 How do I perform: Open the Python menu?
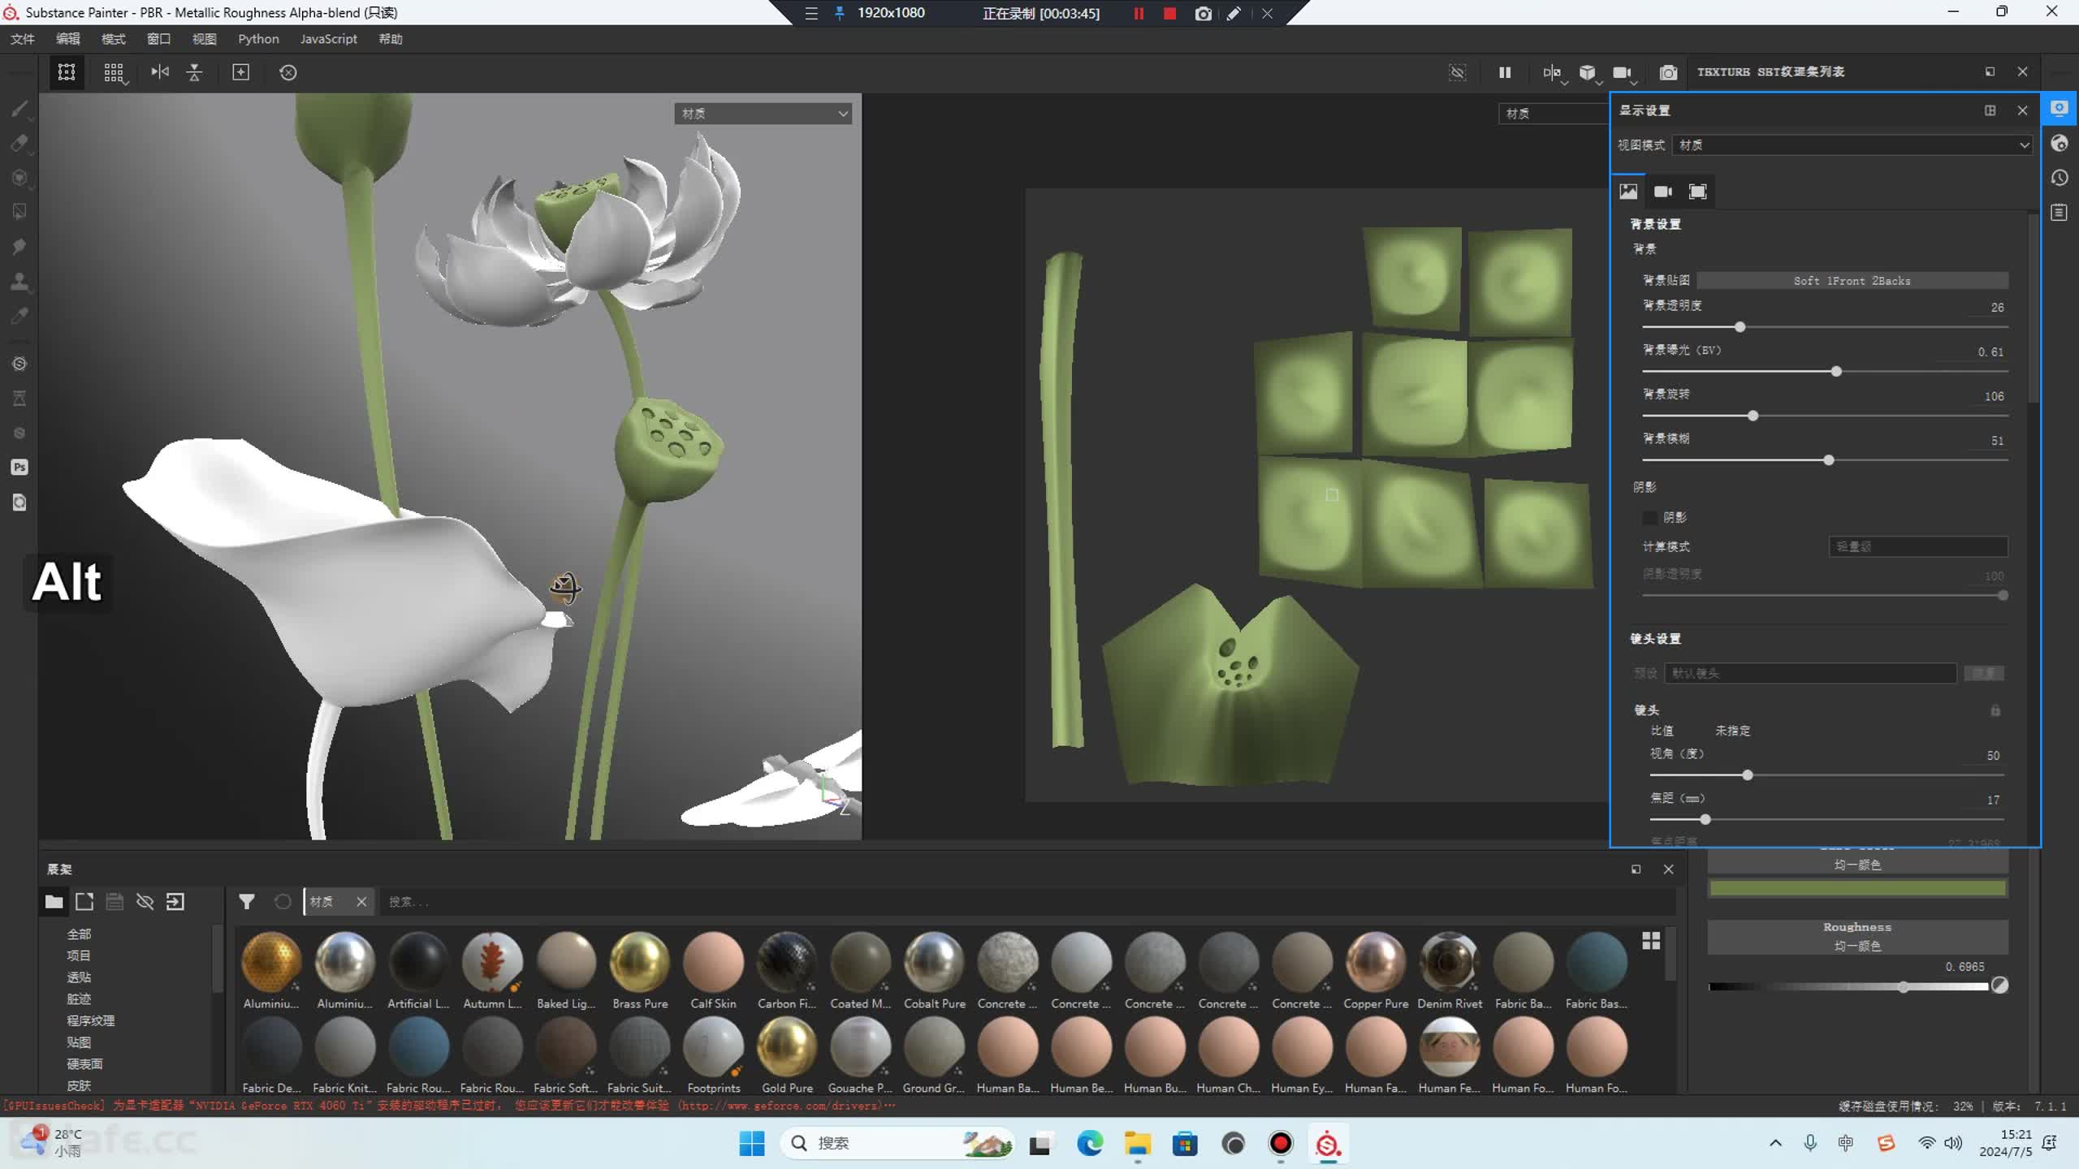tap(258, 39)
